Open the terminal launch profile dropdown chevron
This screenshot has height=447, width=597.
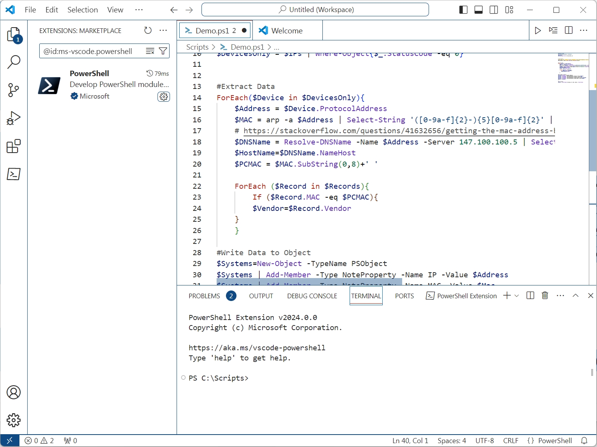[x=516, y=296]
